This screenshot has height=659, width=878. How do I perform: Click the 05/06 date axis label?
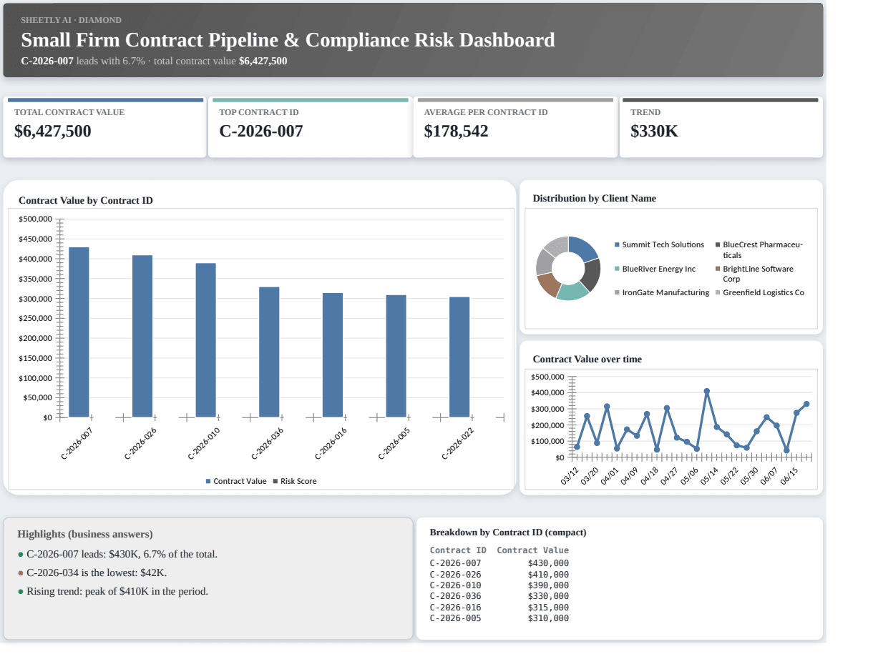click(691, 476)
